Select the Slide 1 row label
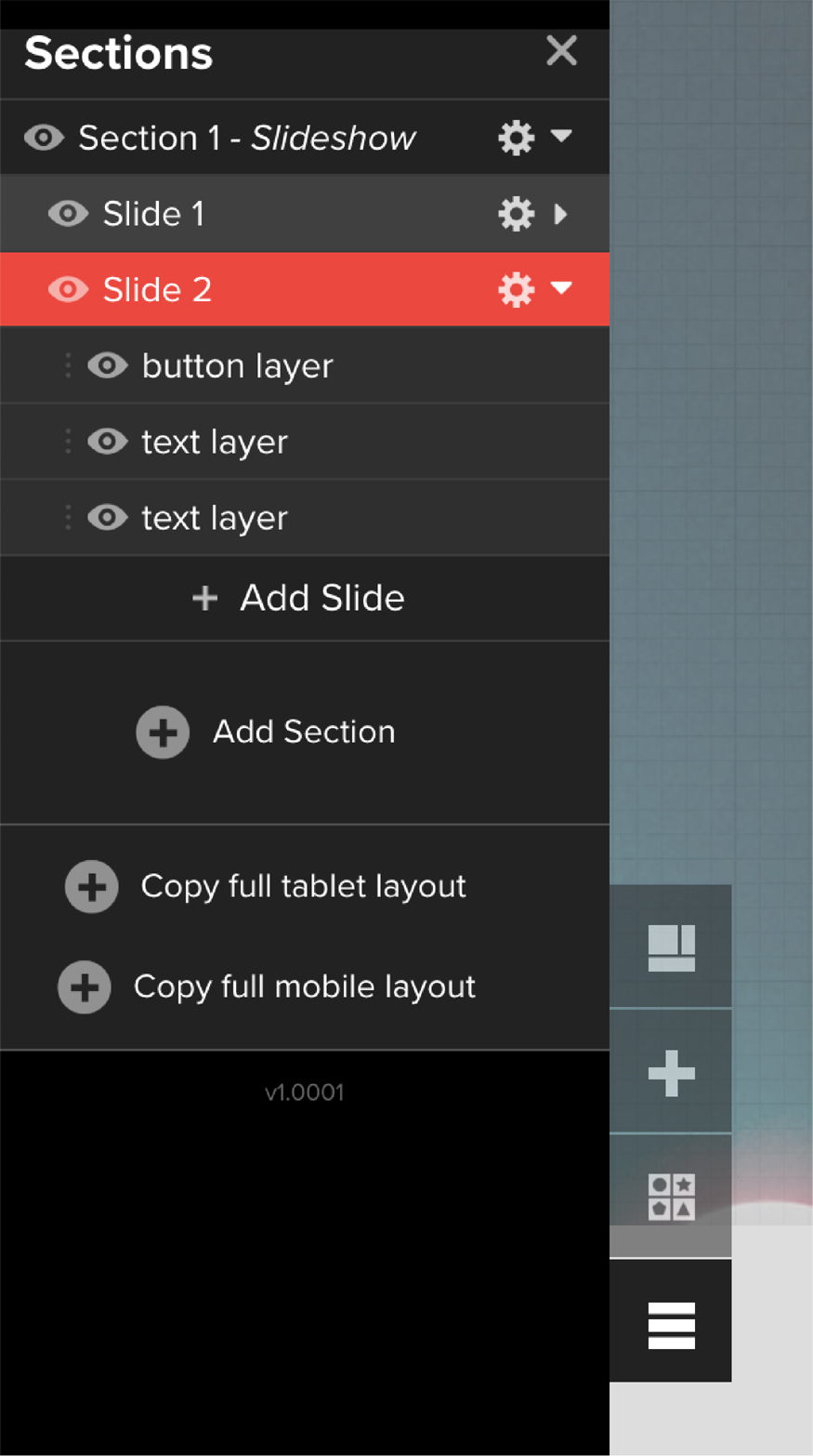The image size is (813, 1456). coord(154,214)
